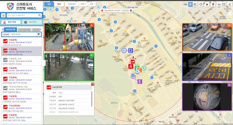Select the area polygon measurement tool
The width and height of the screenshot is (233, 125).
coord(224,5)
